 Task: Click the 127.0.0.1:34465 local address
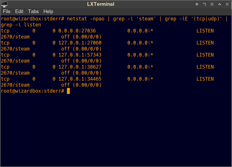tap(80, 79)
